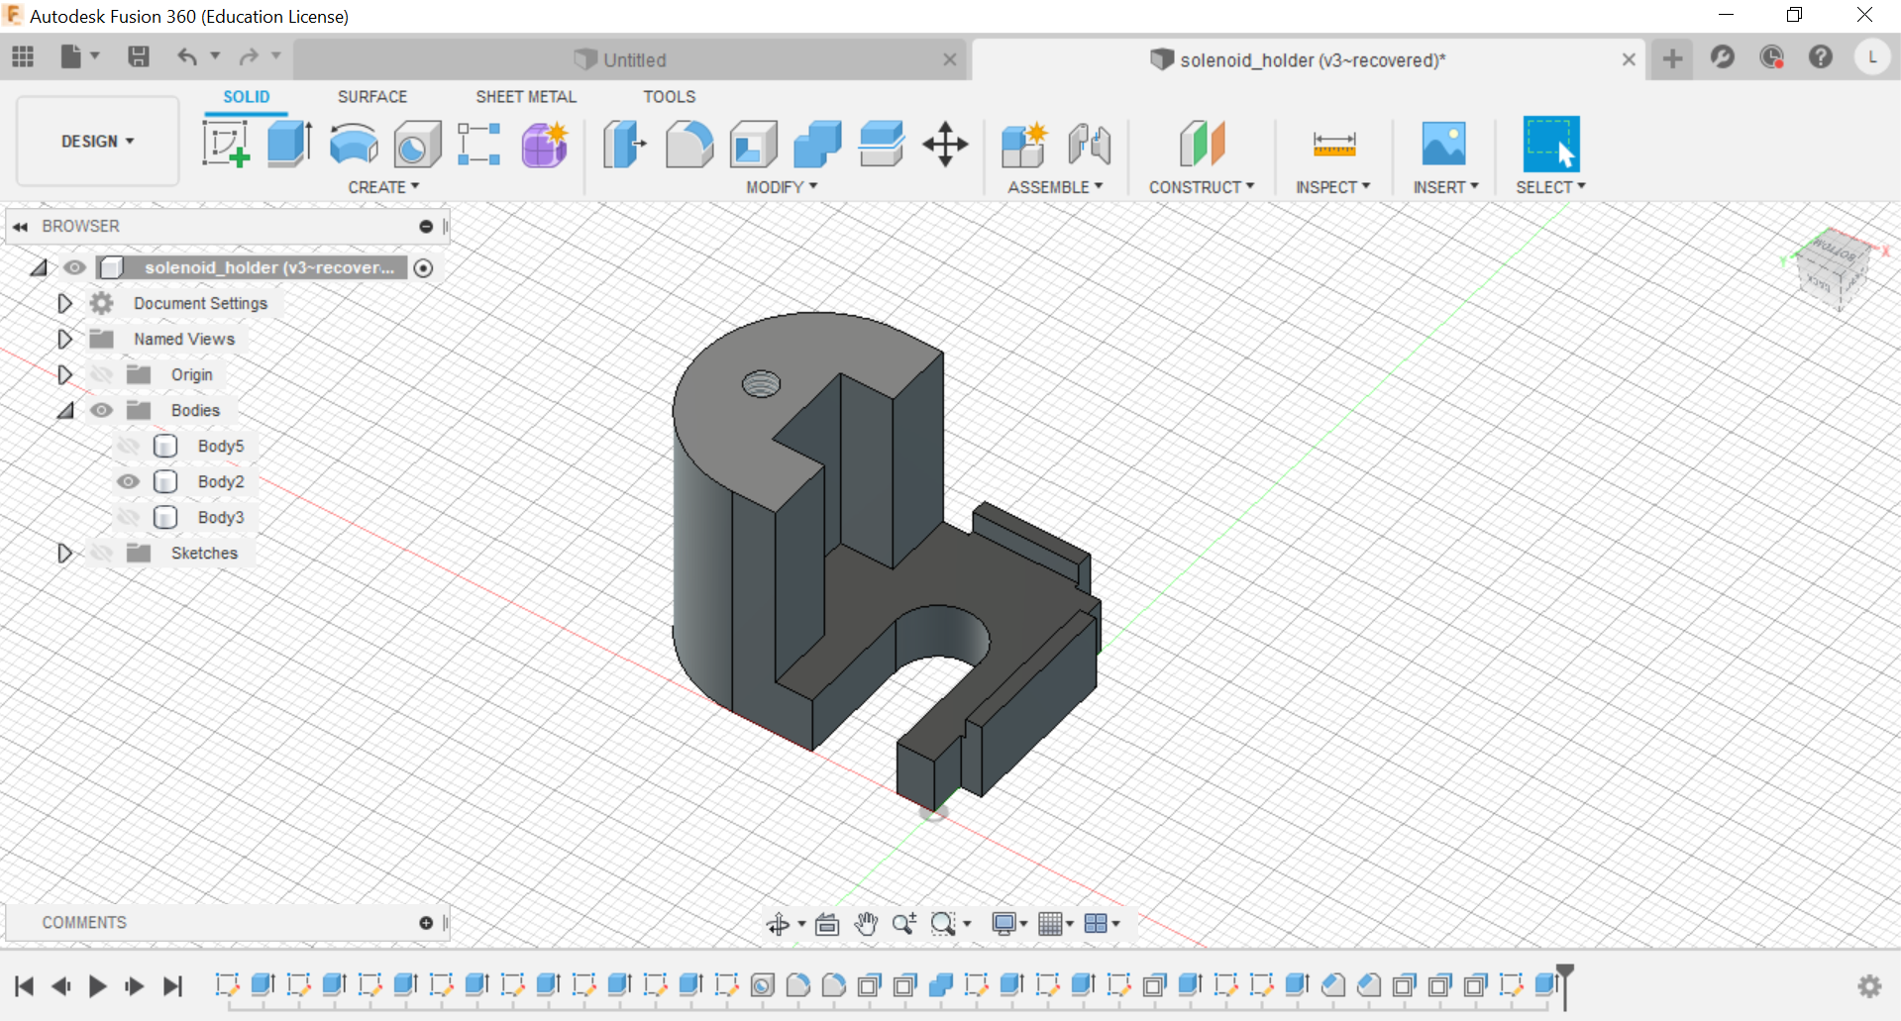Screen dimensions: 1901x1021
Task: Select the Revolve tool
Action: click(x=353, y=144)
